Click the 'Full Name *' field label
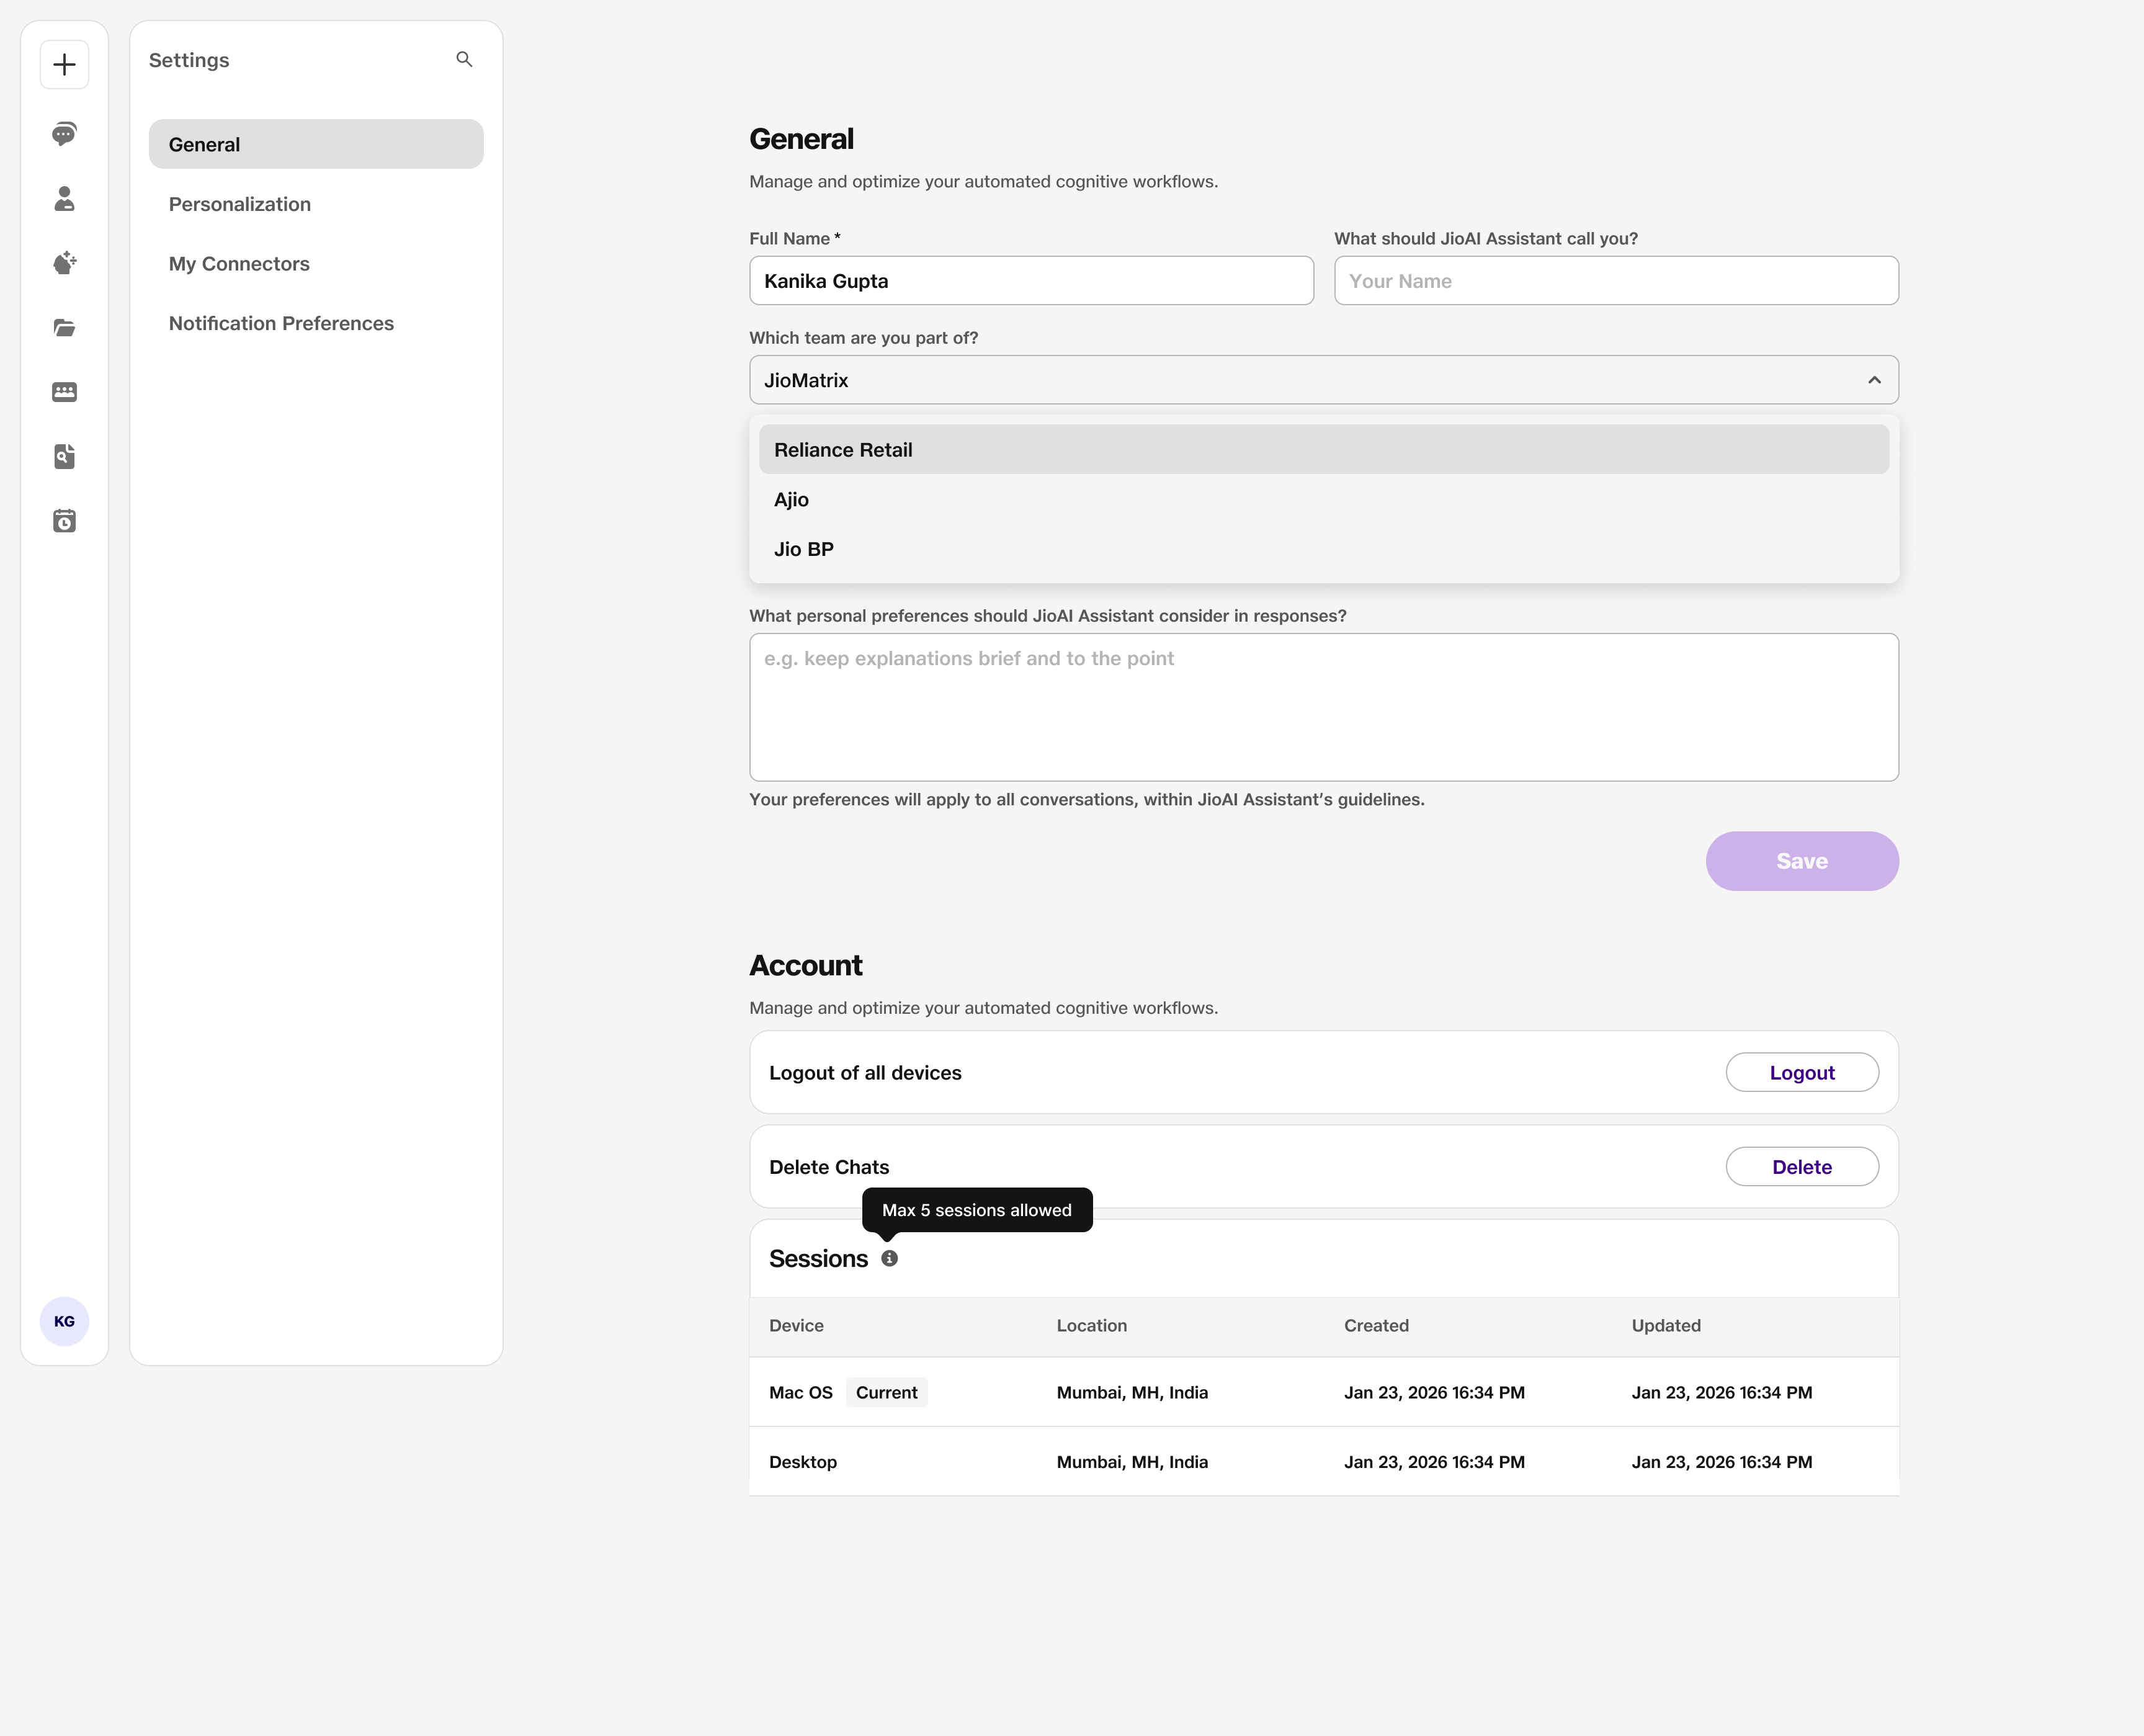The height and width of the screenshot is (1736, 2144). (x=795, y=239)
